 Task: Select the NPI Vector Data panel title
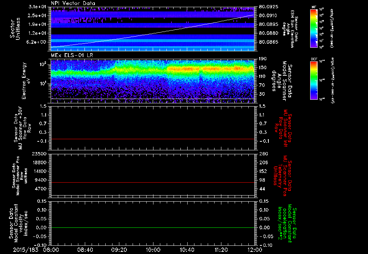coord(73,3)
